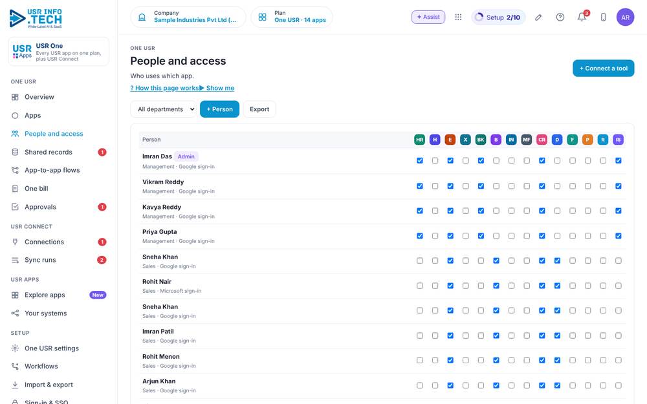Image resolution: width=647 pixels, height=404 pixels.
Task: Click the Connect a tool button
Action: click(x=603, y=69)
